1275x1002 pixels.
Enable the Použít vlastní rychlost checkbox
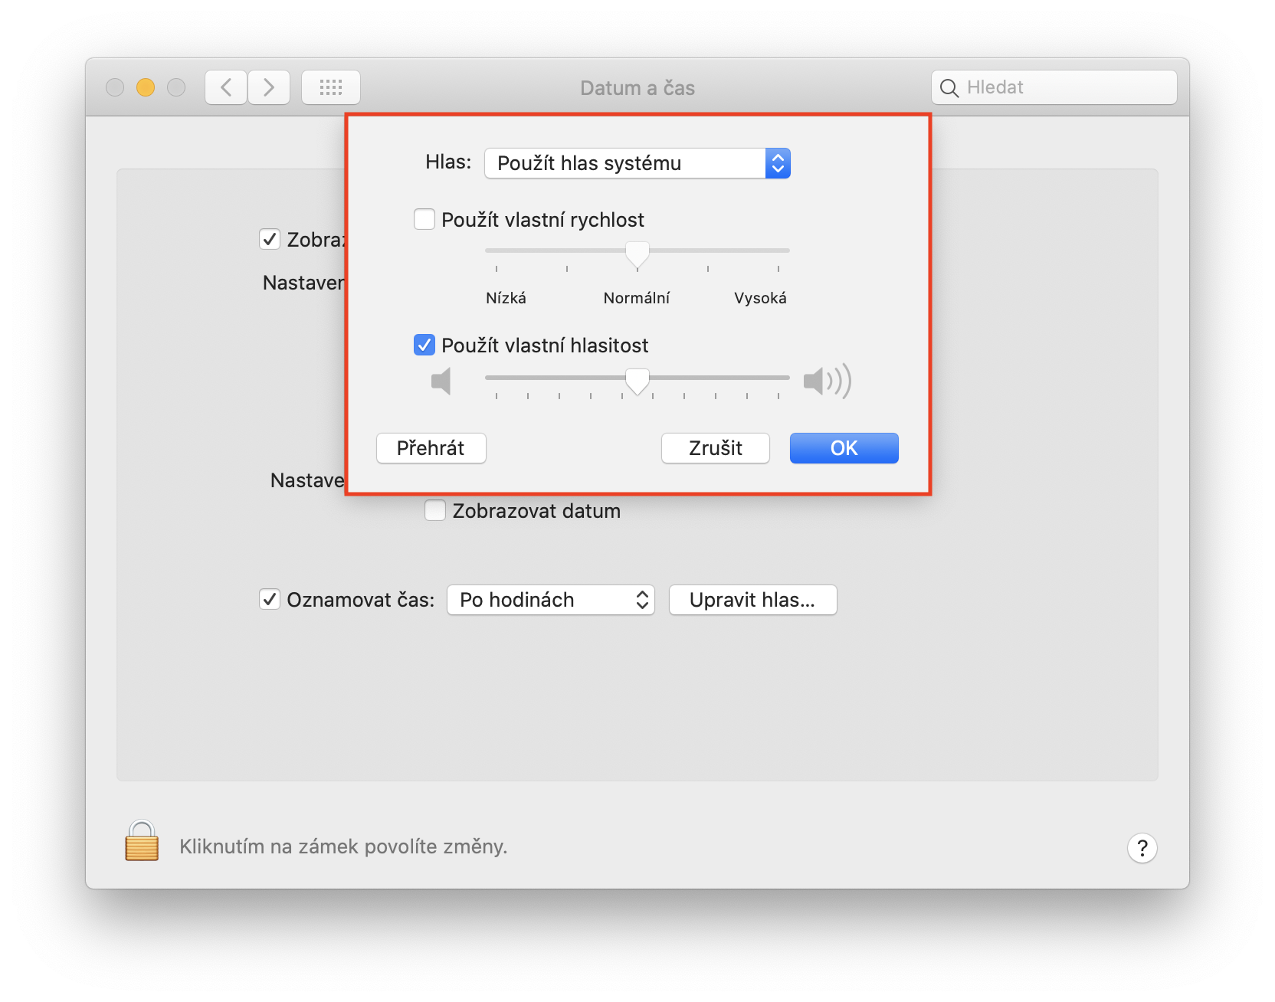pos(424,220)
